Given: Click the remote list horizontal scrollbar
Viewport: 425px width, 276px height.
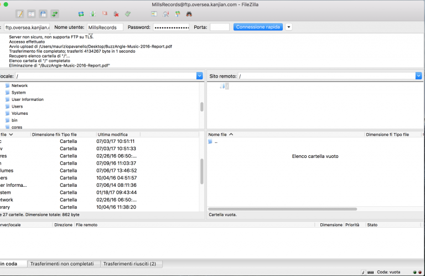Looking at the screenshot, I should (x=282, y=209).
